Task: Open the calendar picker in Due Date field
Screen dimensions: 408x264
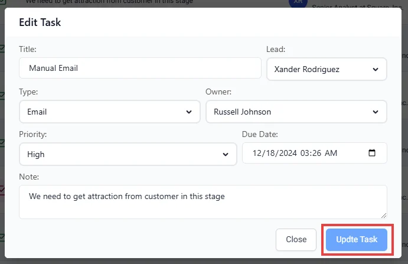Action: coord(372,153)
